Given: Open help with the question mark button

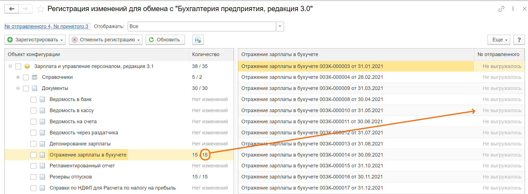Looking at the screenshot, I should (519, 40).
